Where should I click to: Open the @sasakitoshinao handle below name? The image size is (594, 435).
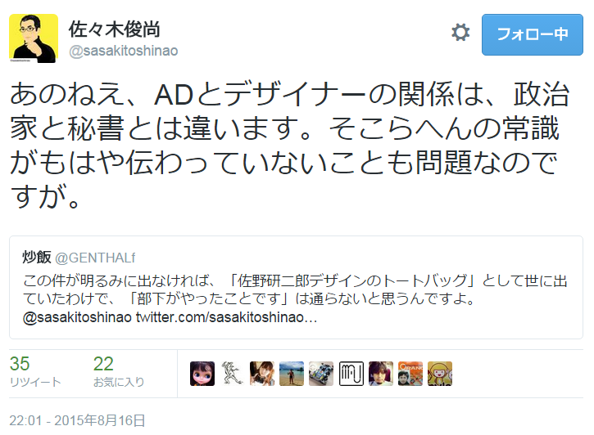pos(124,51)
